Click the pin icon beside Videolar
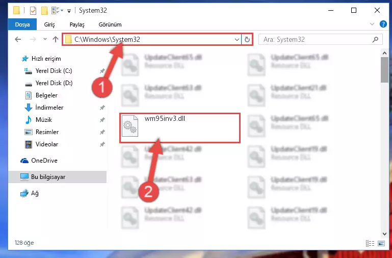 point(102,144)
